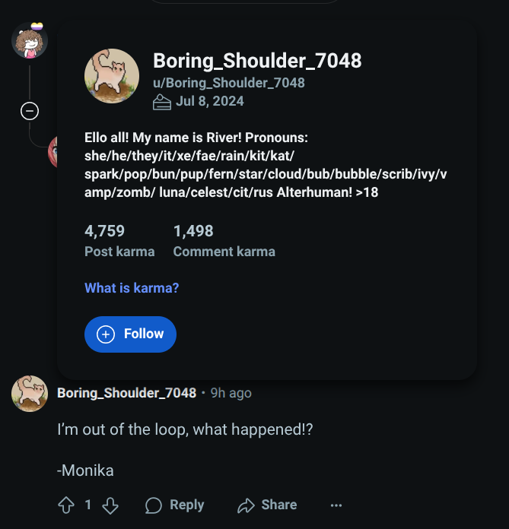Screen dimensions: 509x529
Task: Click the 1,498 comment karma value
Action: click(193, 231)
